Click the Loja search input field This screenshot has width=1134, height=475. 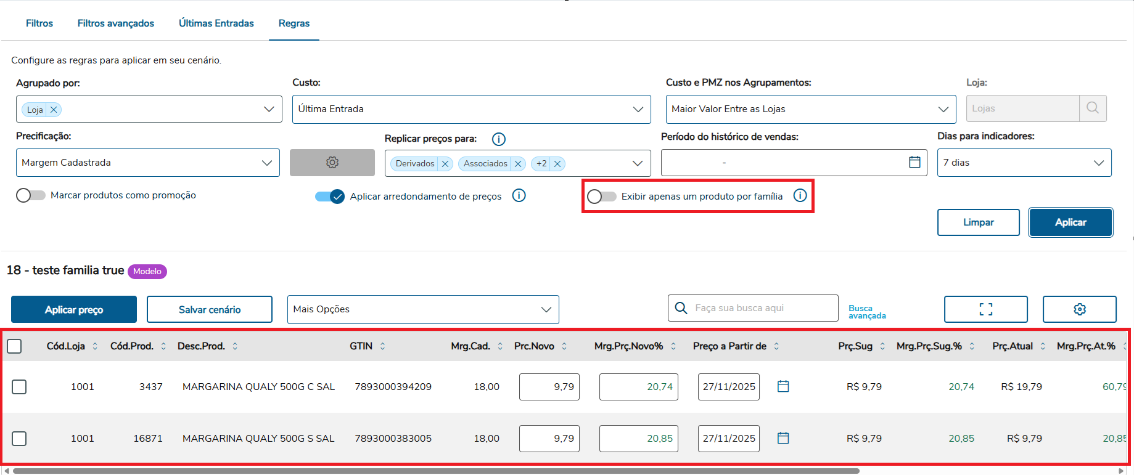(x=1022, y=108)
